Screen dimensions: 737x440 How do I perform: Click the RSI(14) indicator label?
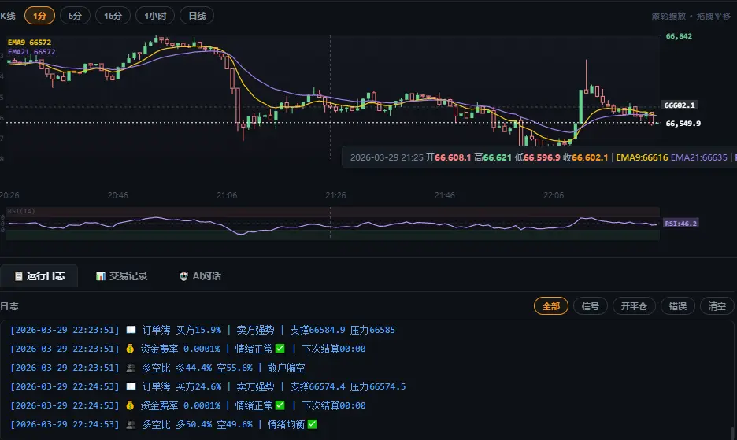pyautogui.click(x=21, y=211)
